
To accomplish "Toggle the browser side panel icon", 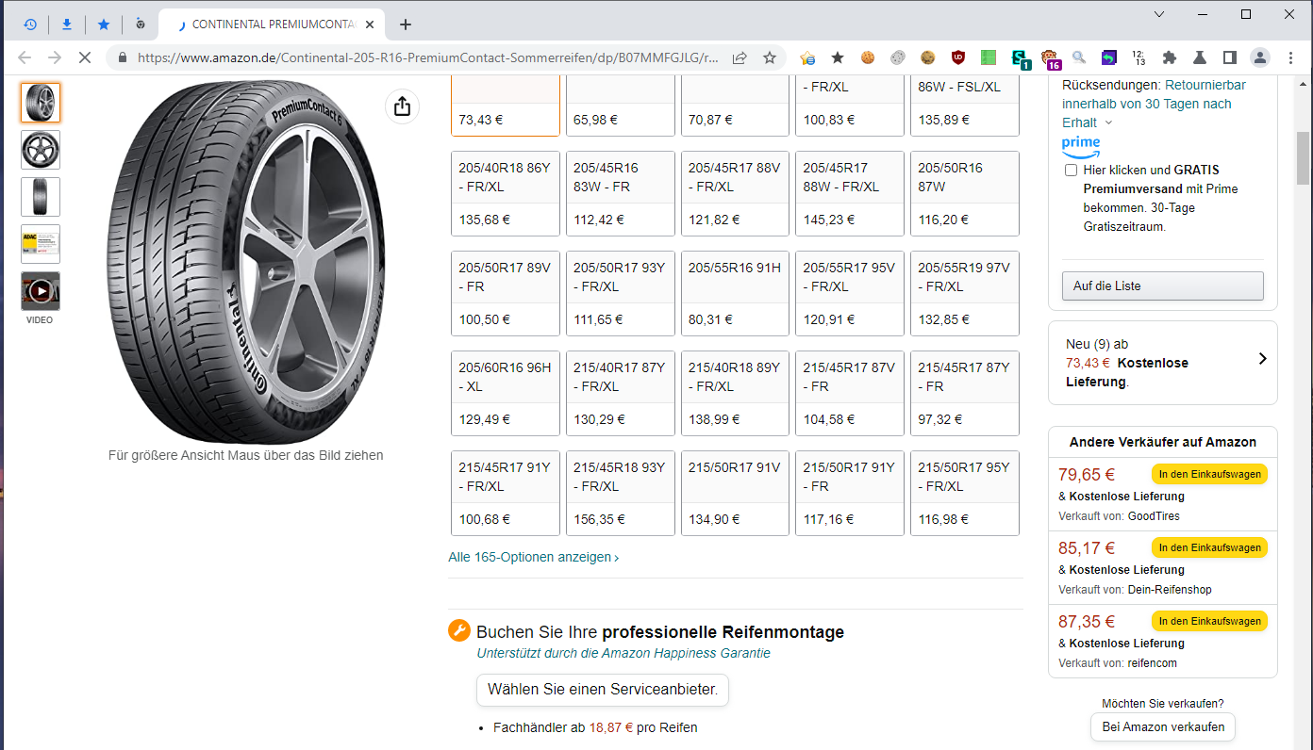I will click(x=1230, y=57).
